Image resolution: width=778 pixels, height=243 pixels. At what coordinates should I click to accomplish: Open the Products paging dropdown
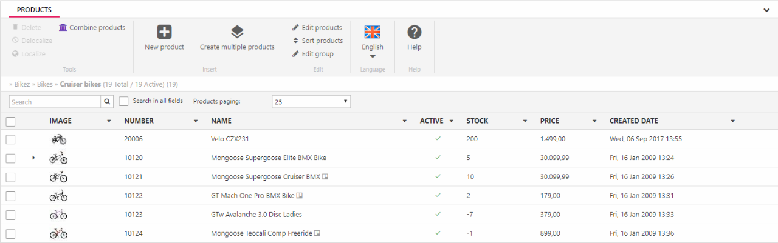(x=311, y=102)
